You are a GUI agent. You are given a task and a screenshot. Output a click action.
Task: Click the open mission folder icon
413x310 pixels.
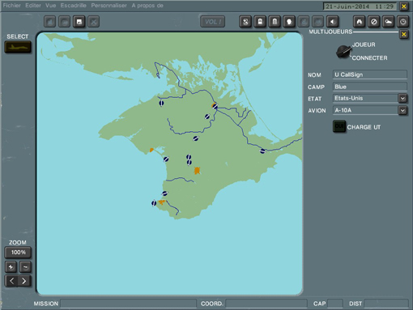65,22
